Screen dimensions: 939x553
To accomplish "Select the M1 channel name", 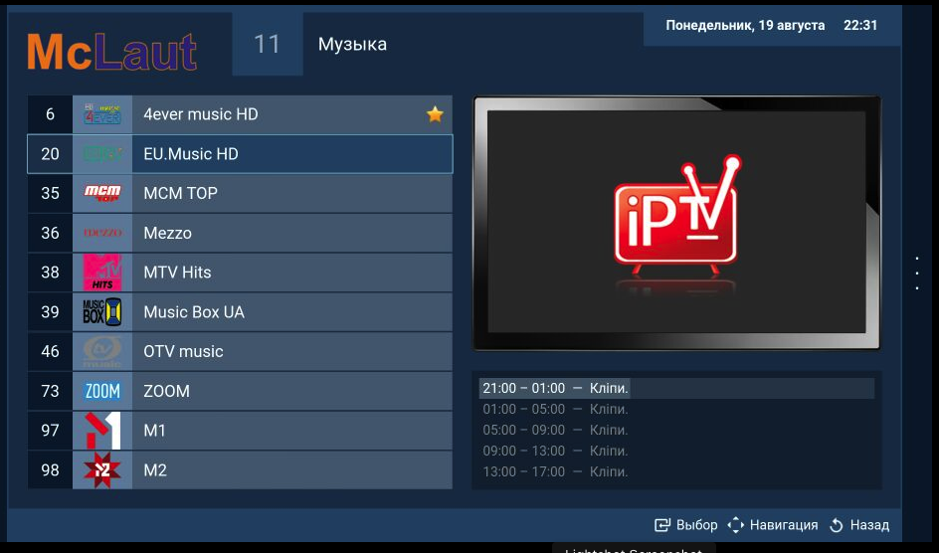I will tap(154, 431).
